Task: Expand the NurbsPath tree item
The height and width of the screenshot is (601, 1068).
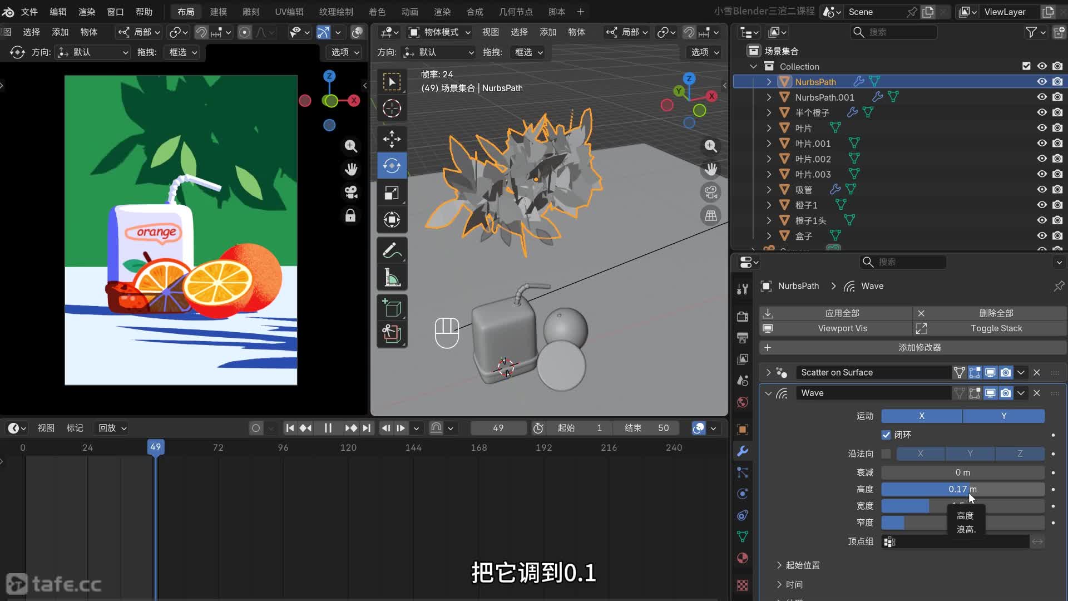Action: pos(769,82)
